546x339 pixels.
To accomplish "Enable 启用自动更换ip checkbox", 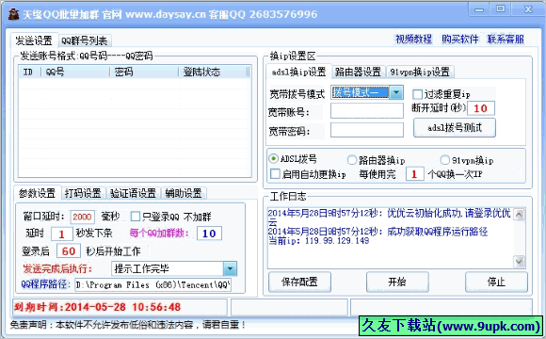I will [x=275, y=174].
